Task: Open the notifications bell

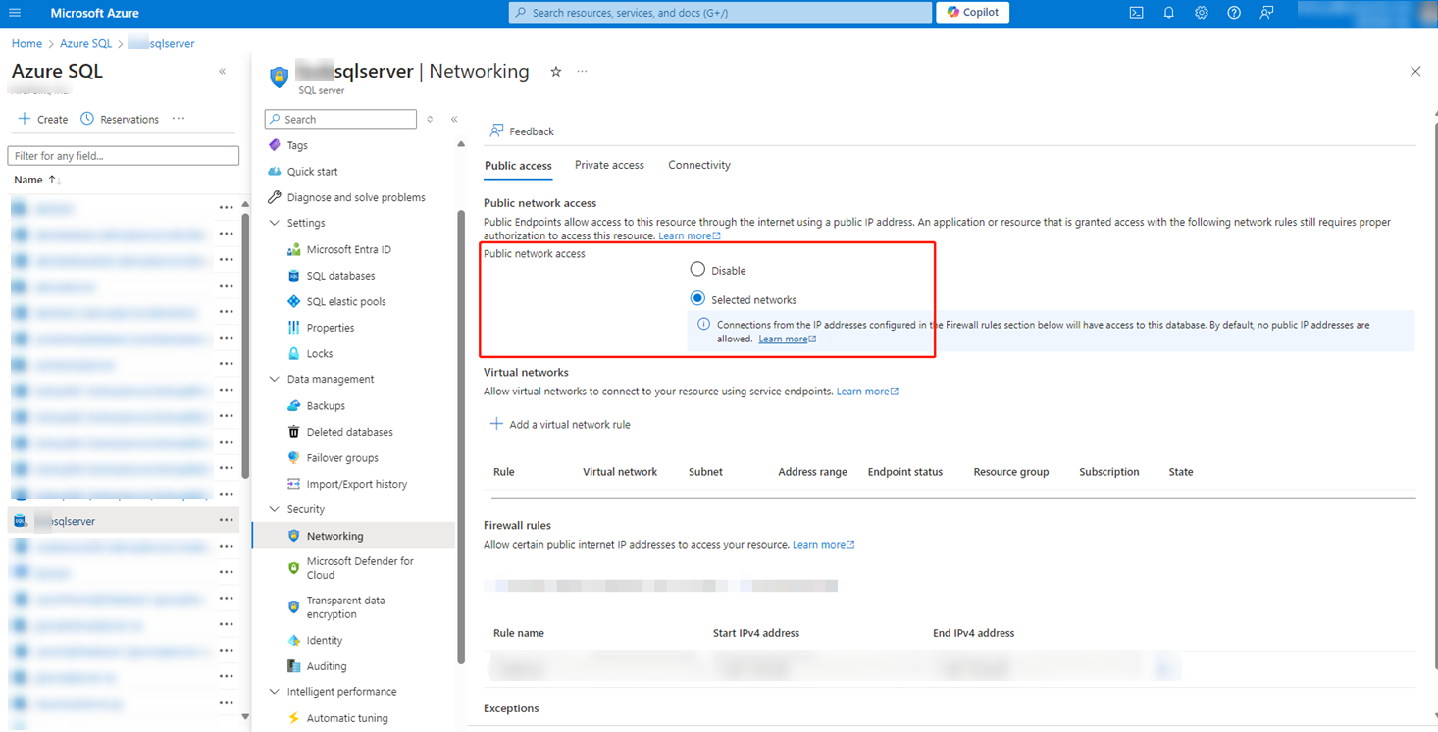Action: [1168, 13]
